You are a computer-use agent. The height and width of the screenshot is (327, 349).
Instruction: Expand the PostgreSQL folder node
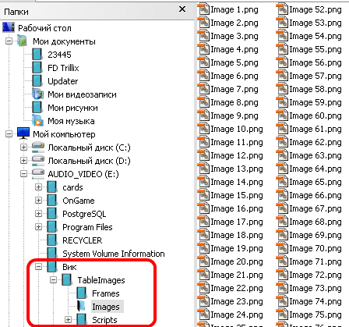coord(38,214)
